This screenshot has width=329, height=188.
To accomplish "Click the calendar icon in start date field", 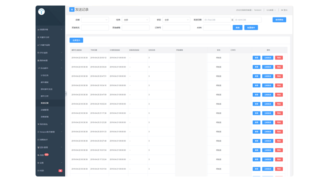I will (x=206, y=20).
